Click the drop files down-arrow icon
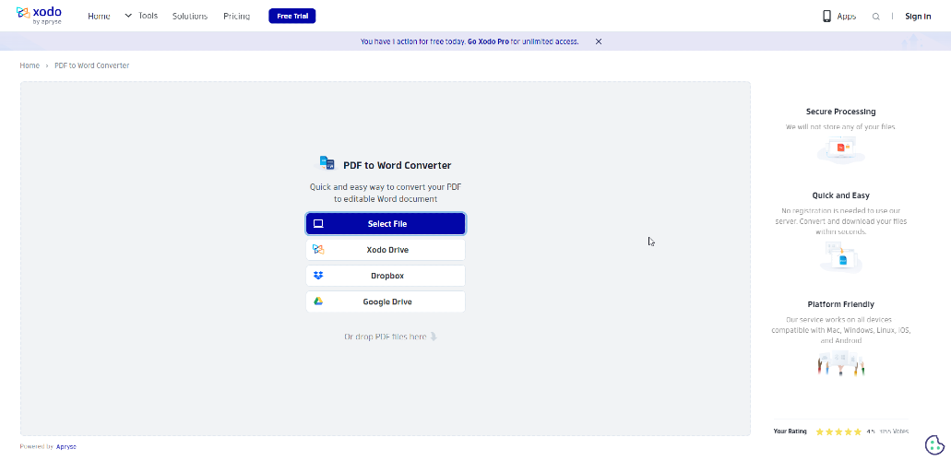This screenshot has width=951, height=461. coord(434,337)
